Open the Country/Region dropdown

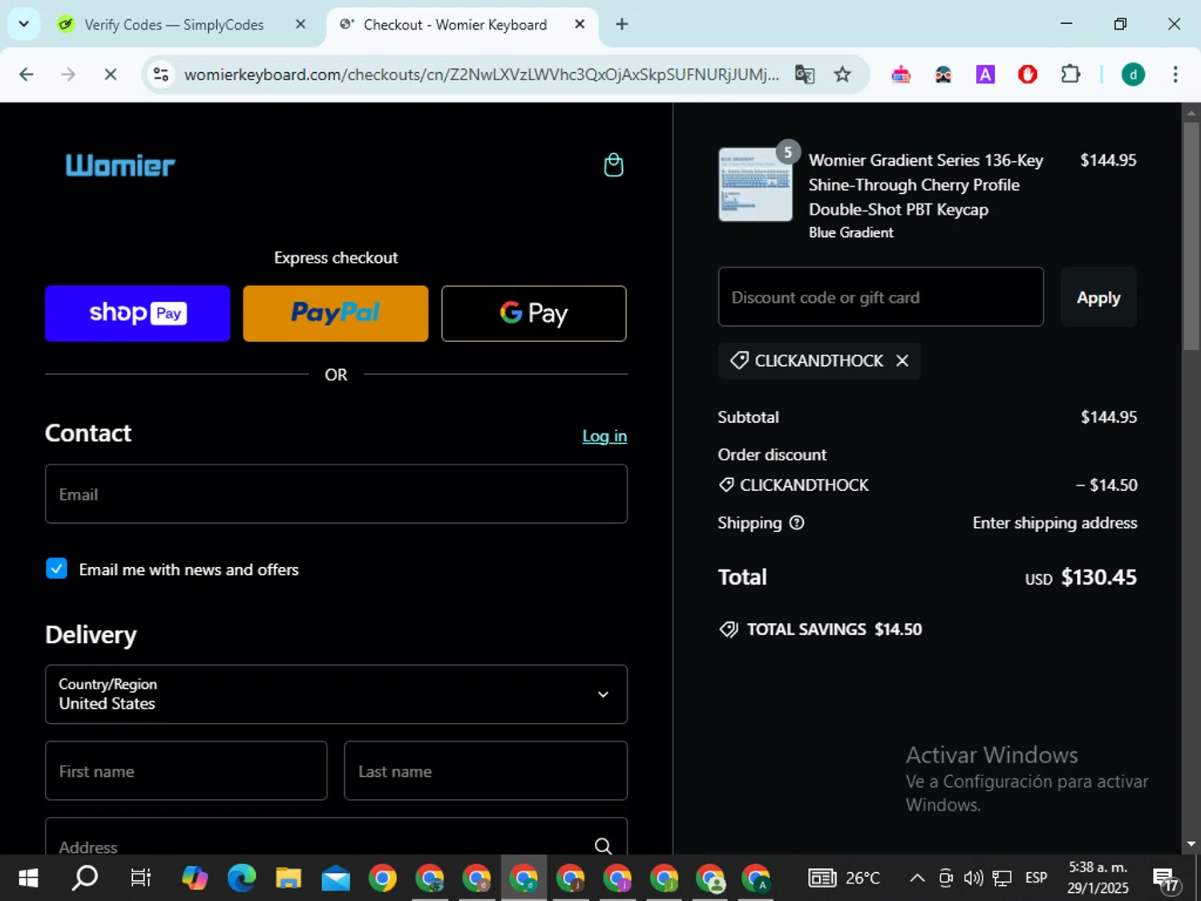(336, 694)
